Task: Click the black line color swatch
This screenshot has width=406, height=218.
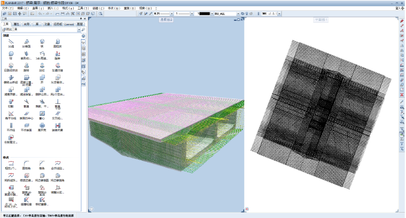Action: 204,13
